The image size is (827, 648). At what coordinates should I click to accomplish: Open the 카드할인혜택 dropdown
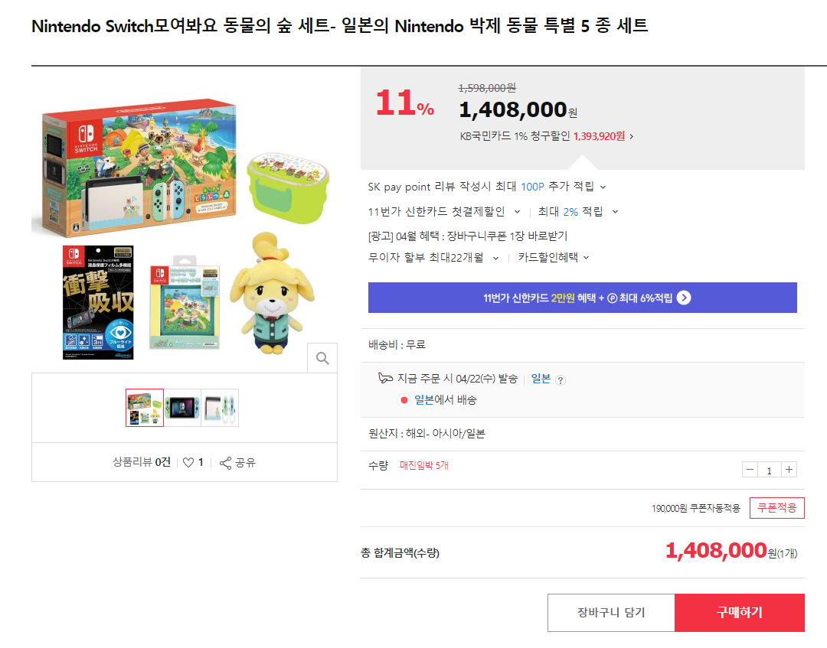pos(554,258)
